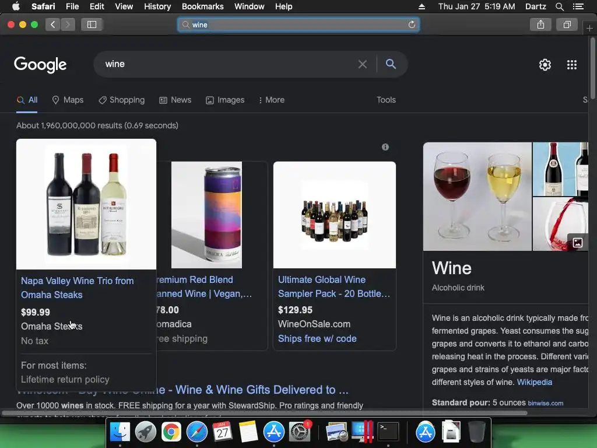The image size is (597, 448).
Task: Open Google settings gear
Action: click(x=545, y=65)
